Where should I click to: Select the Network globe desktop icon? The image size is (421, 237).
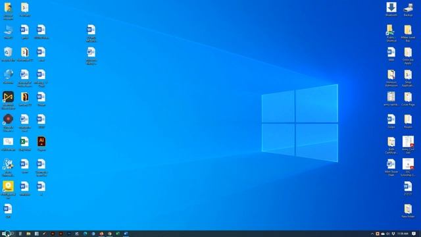click(x=8, y=77)
